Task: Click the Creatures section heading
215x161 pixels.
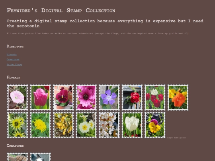Action: (x=15, y=145)
